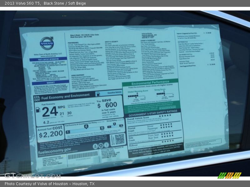
Task: Click the fuel pump icon beside 24 MPG
Action: coord(38,110)
